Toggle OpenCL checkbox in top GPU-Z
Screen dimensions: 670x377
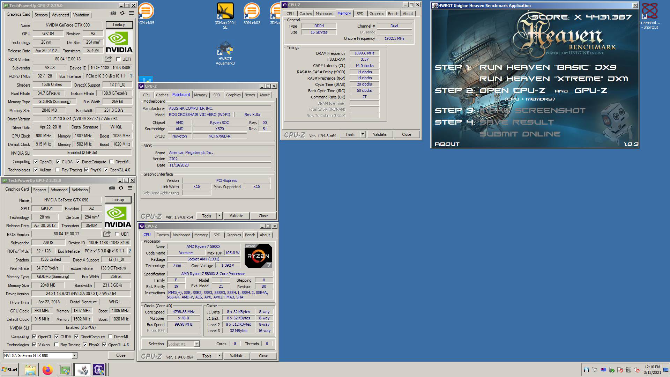click(x=36, y=162)
